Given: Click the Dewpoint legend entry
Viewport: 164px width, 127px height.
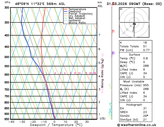Looking at the screenshot, I should (75, 11).
